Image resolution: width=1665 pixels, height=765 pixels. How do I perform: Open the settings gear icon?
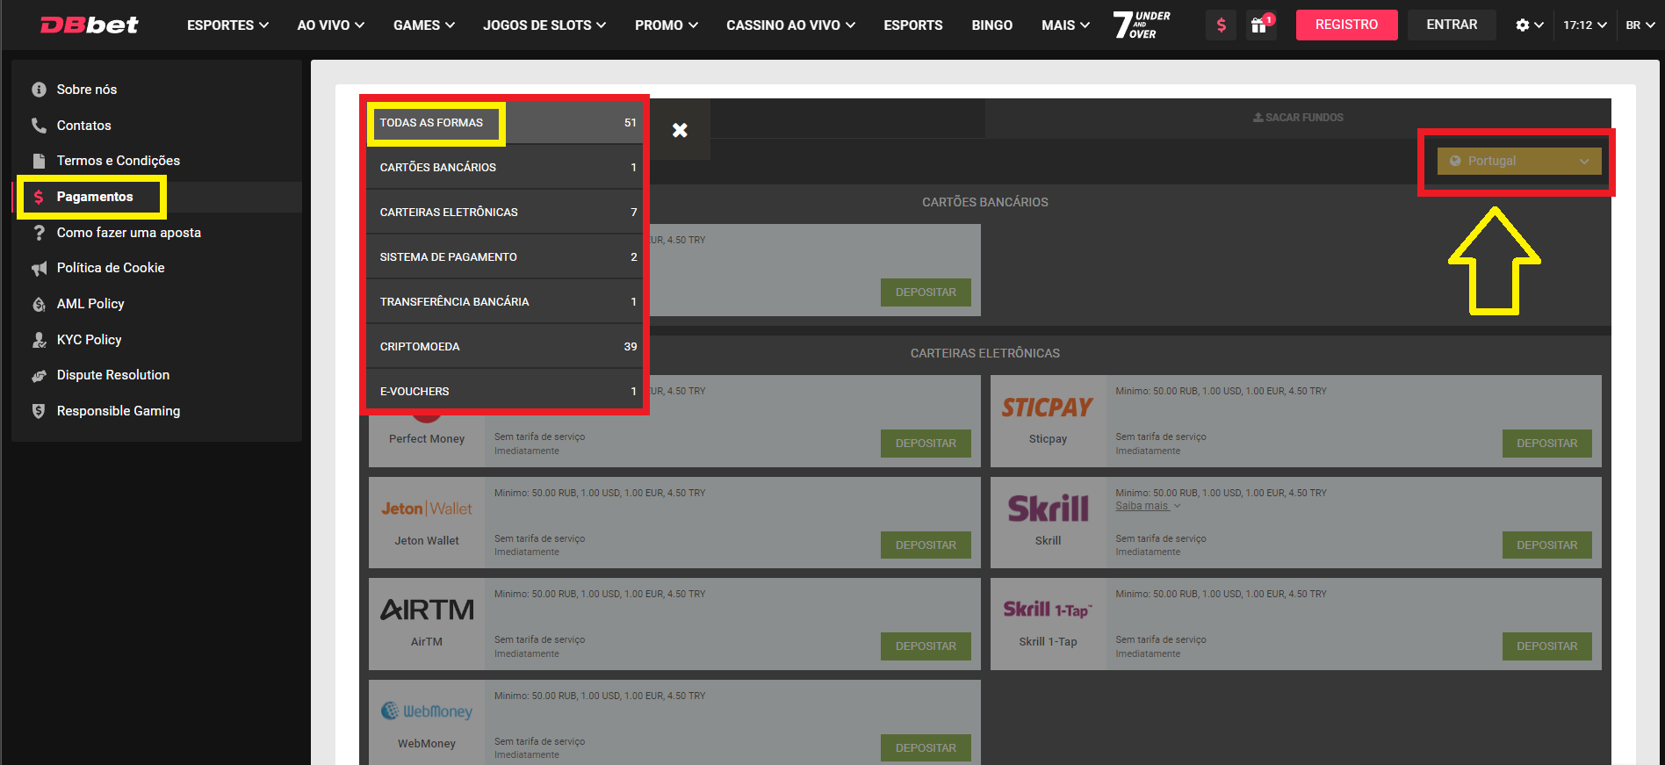coord(1523,25)
